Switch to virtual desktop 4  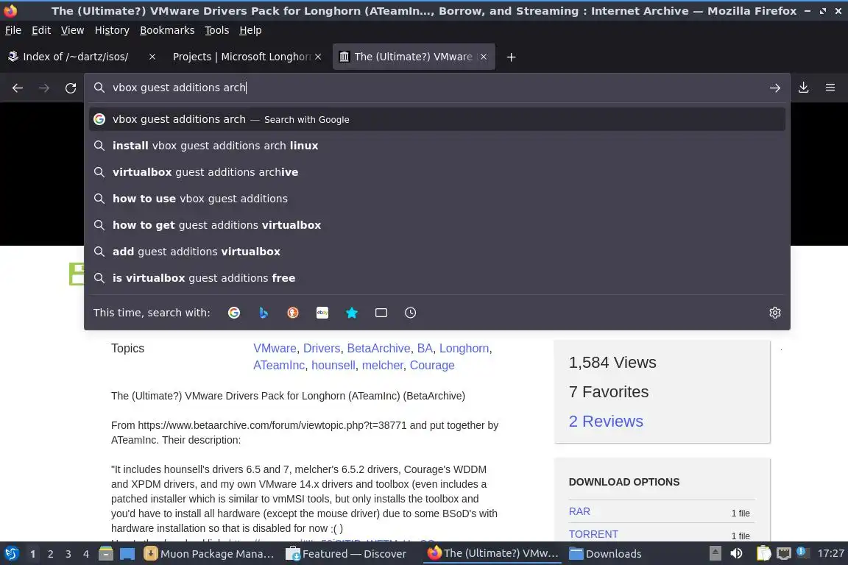pos(86,554)
